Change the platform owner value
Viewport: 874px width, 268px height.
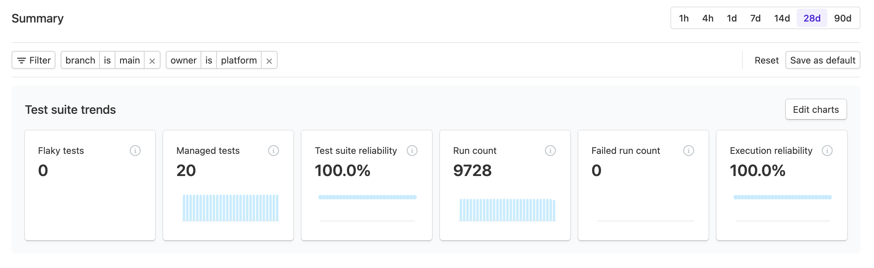coord(239,60)
